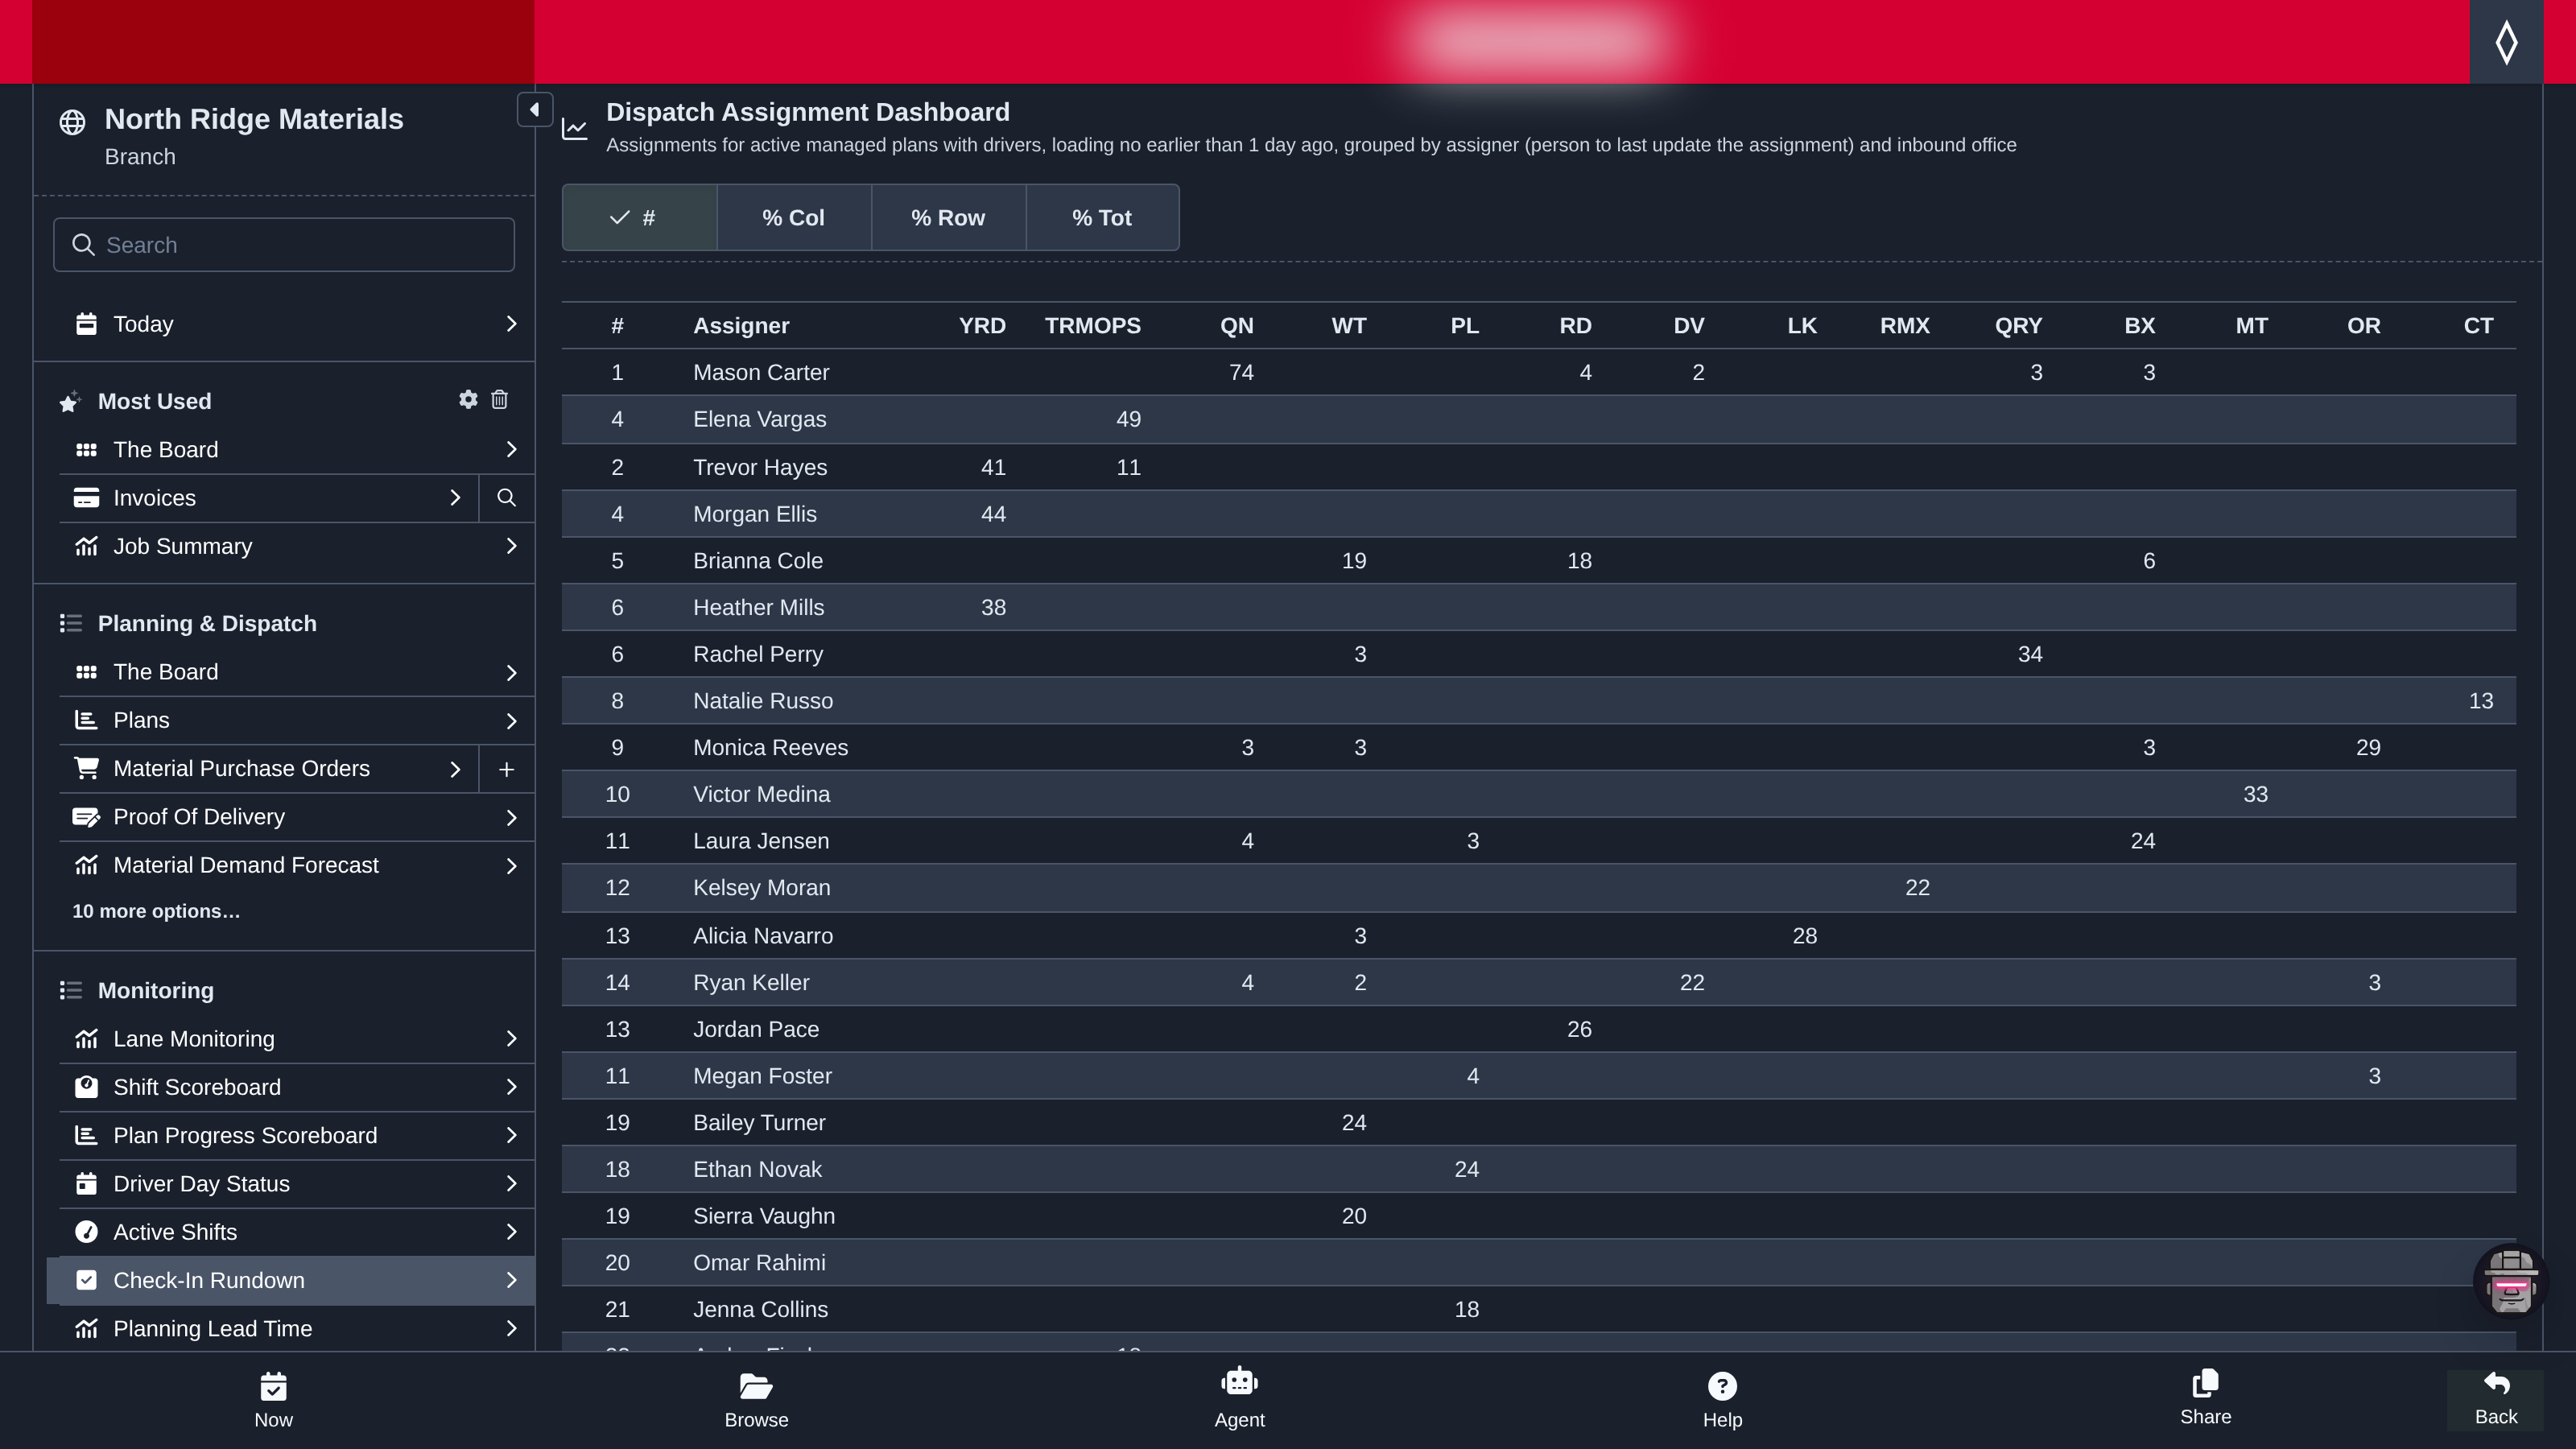The width and height of the screenshot is (2576, 1449).
Task: Click the Active Shifts clock icon
Action: 86,1232
